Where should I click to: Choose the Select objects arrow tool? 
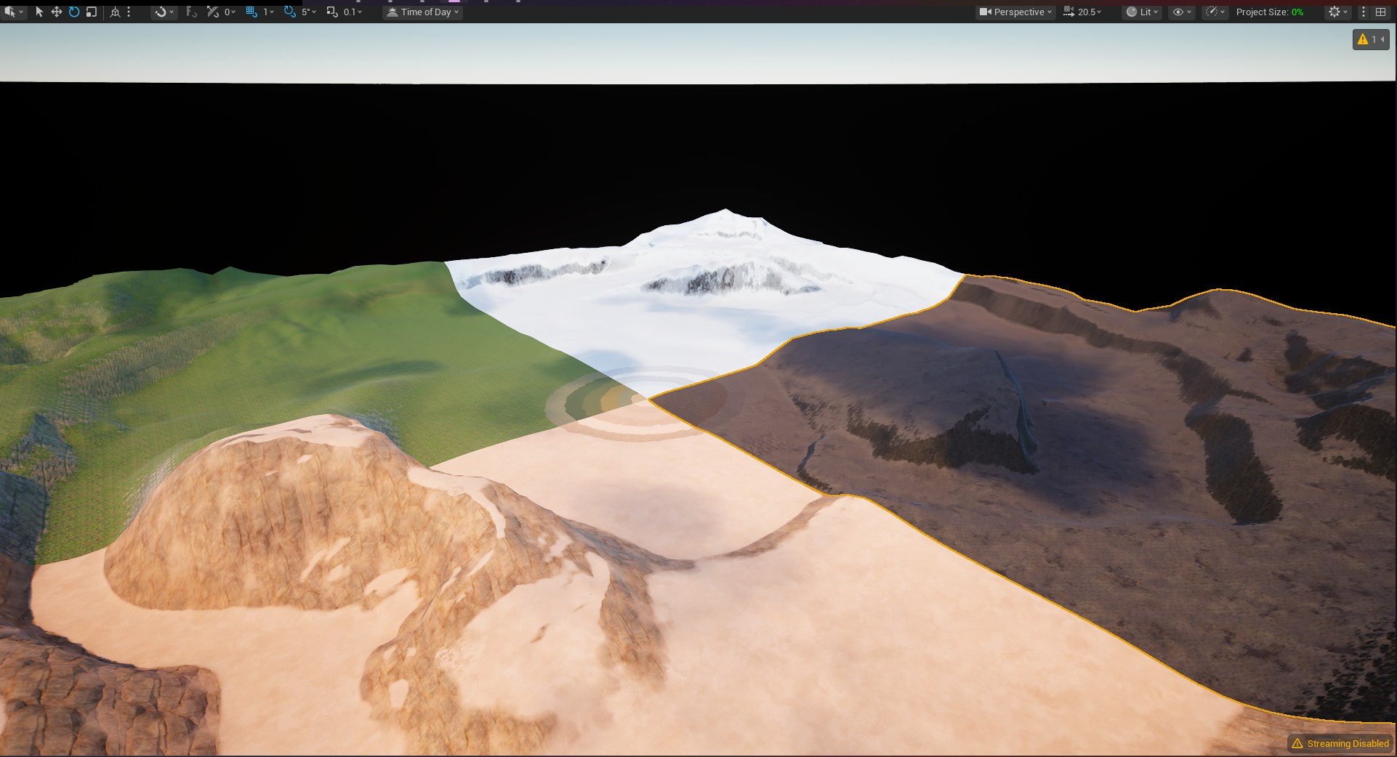(39, 12)
